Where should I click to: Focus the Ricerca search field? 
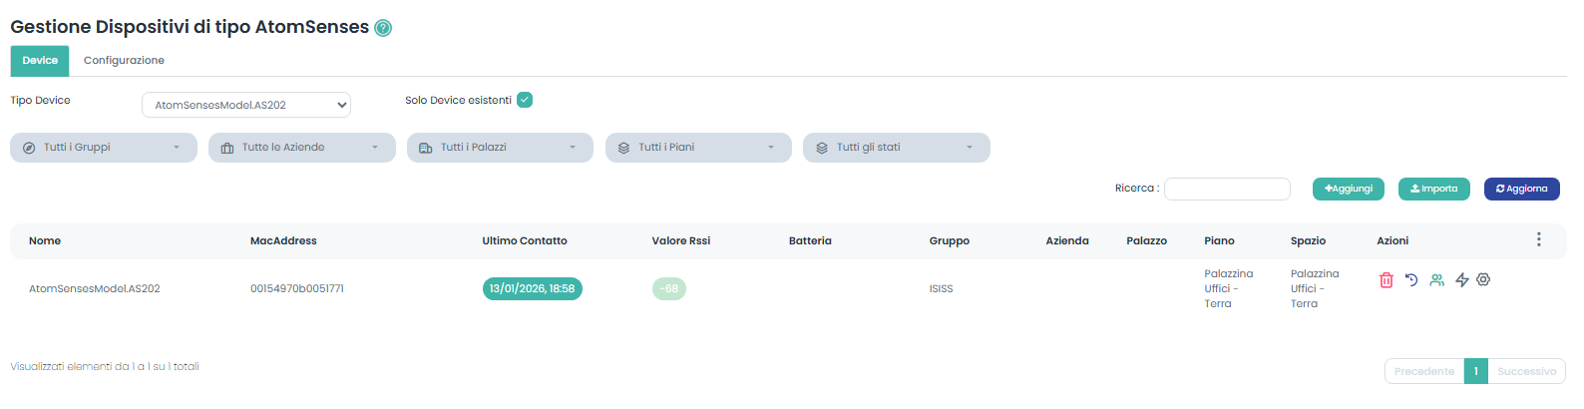pyautogui.click(x=1227, y=189)
